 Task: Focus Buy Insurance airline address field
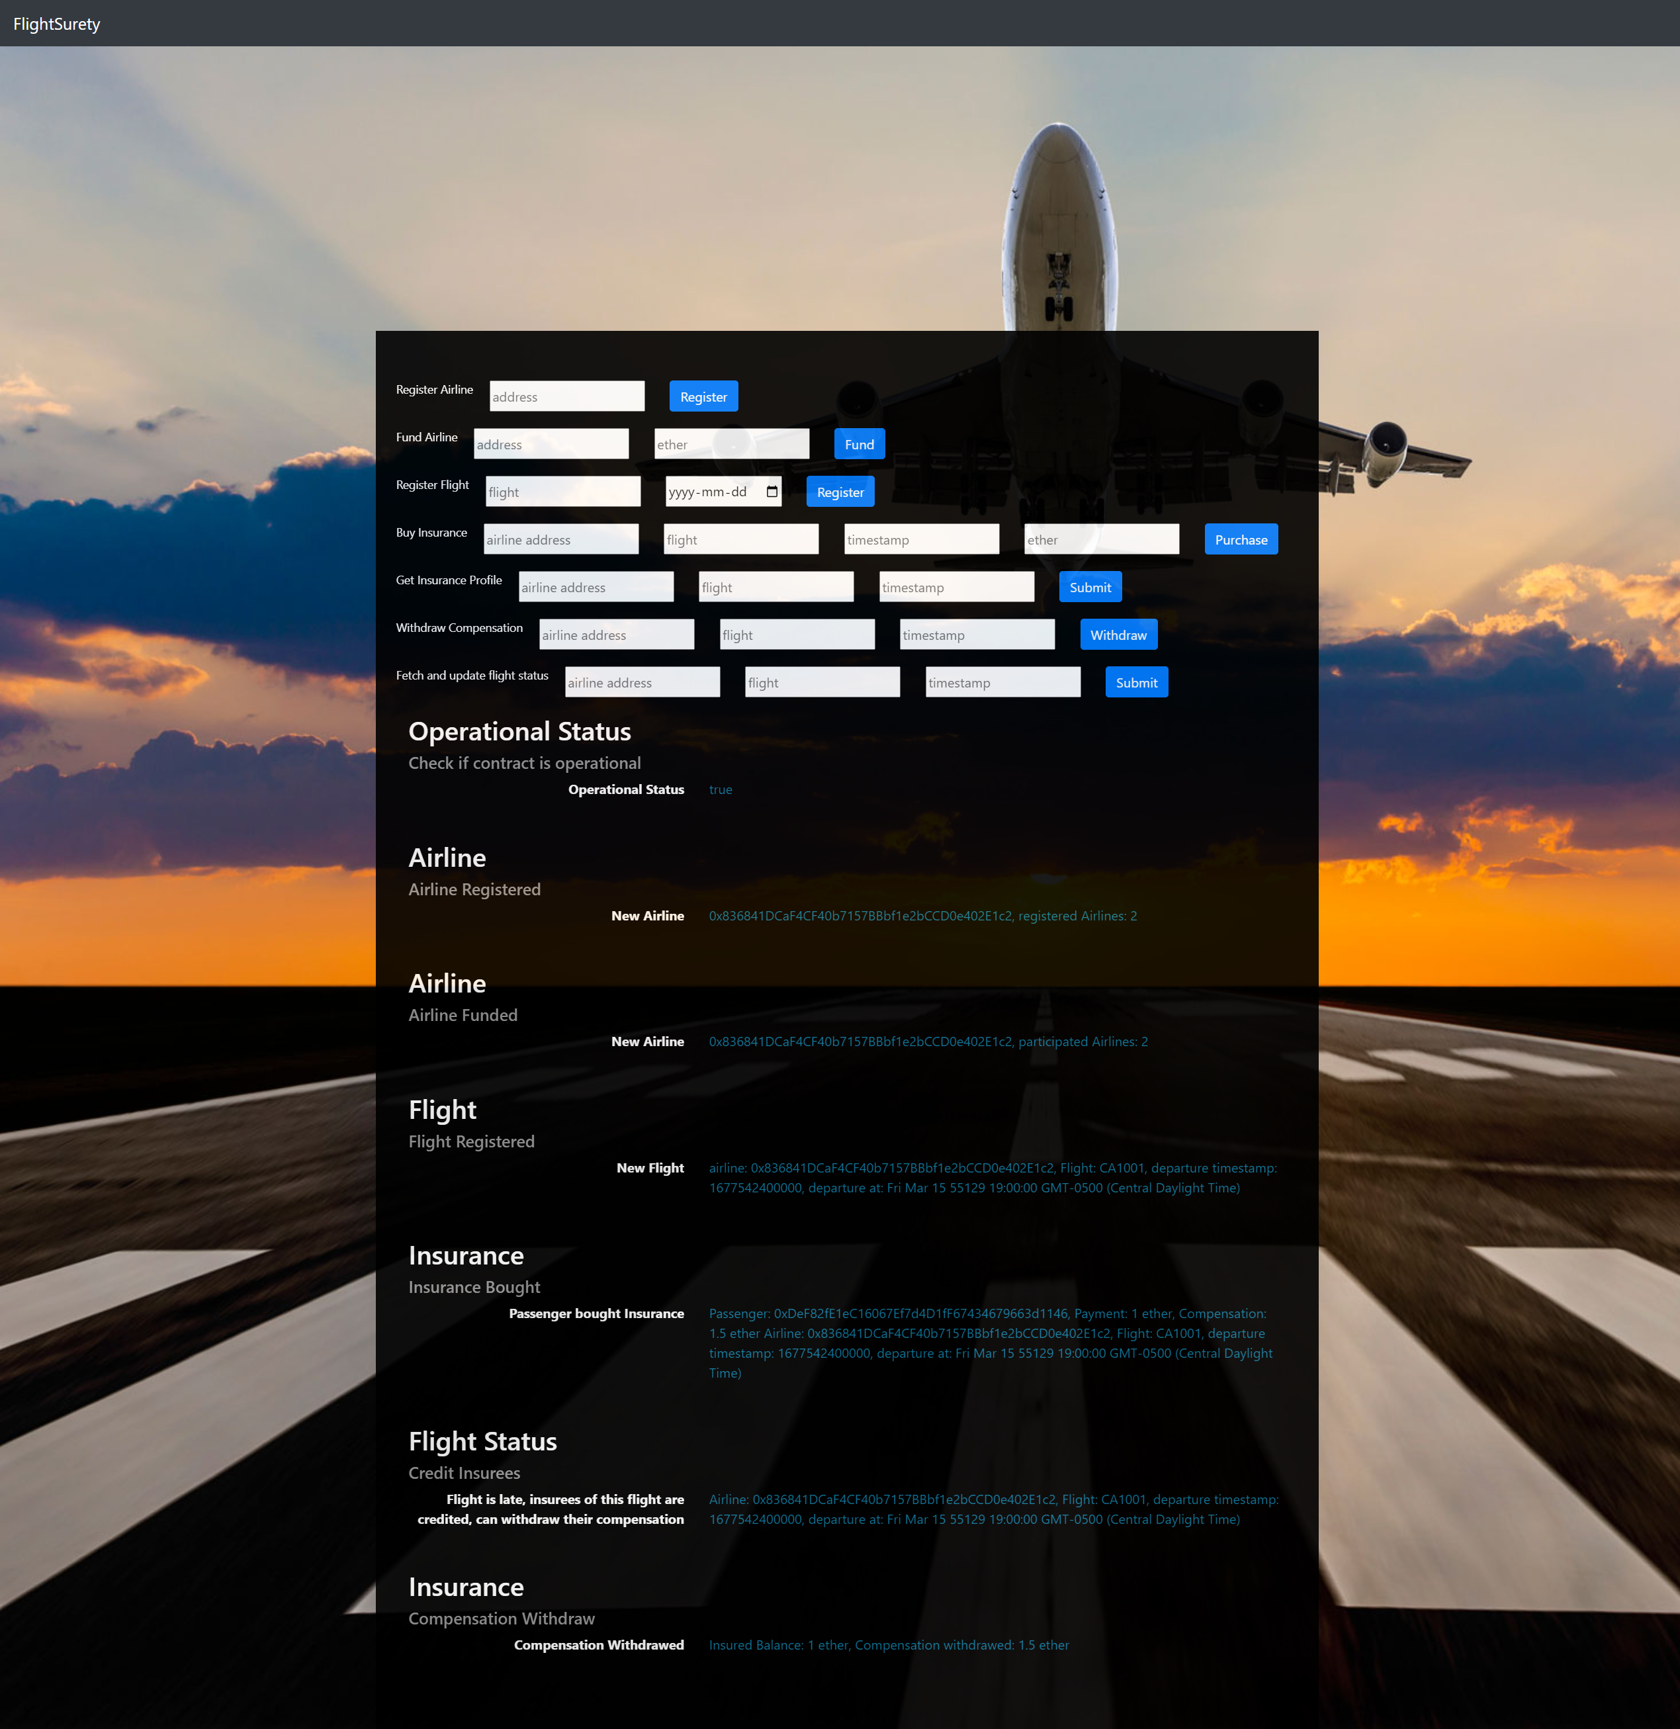click(560, 540)
